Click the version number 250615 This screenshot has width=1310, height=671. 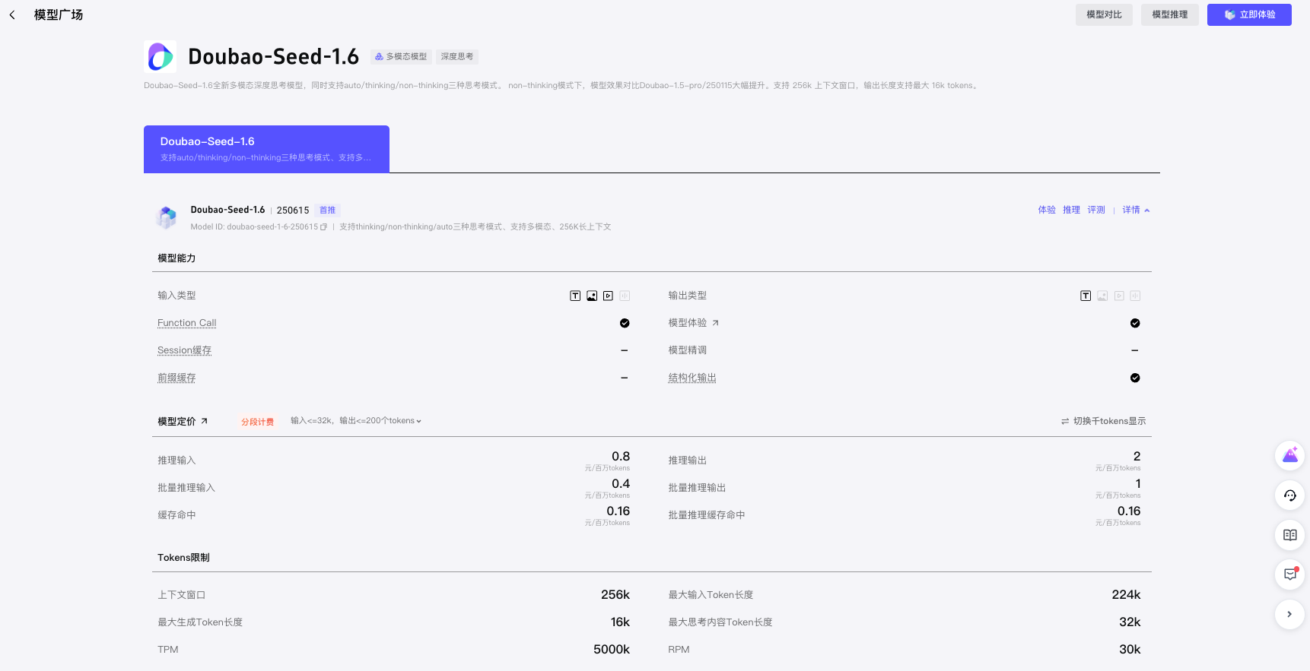[x=293, y=210]
